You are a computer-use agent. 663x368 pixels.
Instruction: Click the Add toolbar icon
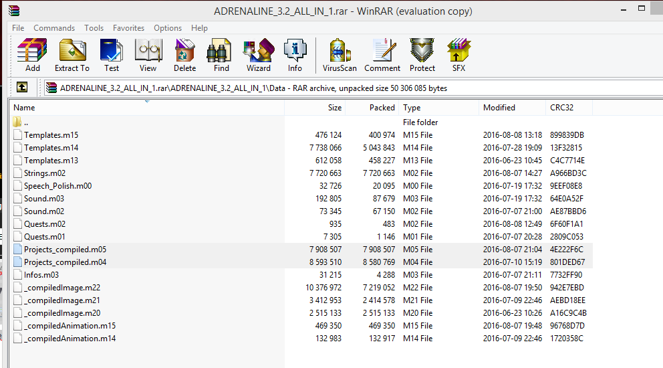(x=32, y=55)
